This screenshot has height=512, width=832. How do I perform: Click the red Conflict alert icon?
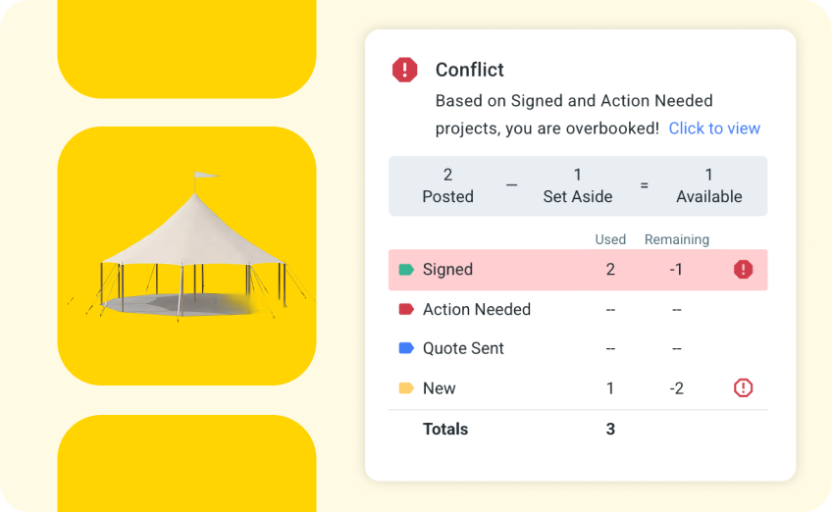click(404, 70)
